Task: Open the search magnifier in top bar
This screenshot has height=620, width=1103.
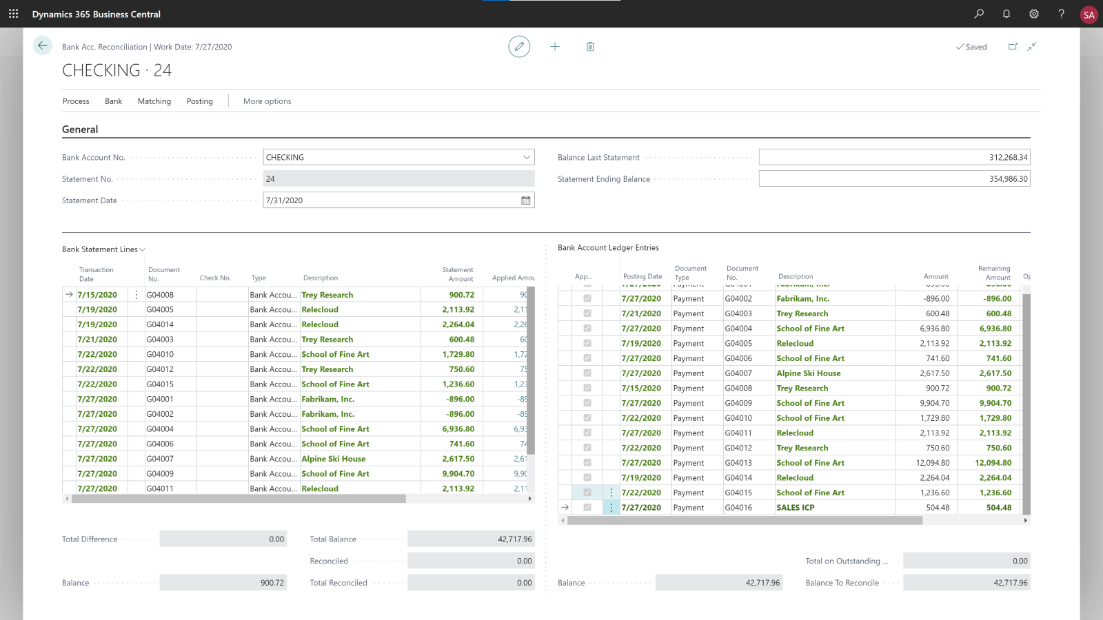Action: (979, 14)
